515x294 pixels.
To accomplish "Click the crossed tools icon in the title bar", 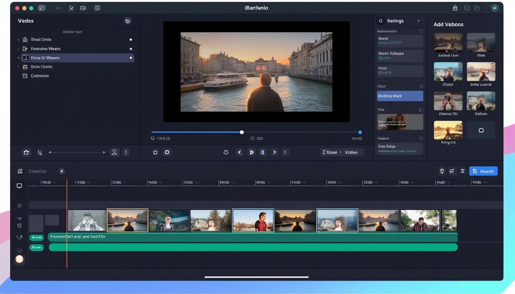I will coord(71,8).
